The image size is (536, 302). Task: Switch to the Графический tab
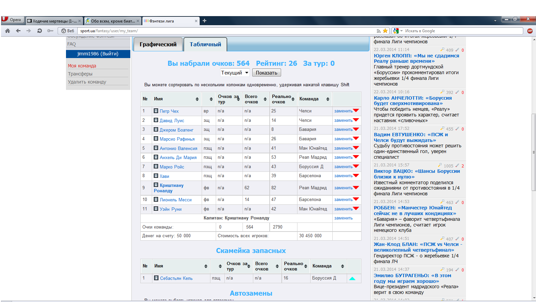(158, 44)
